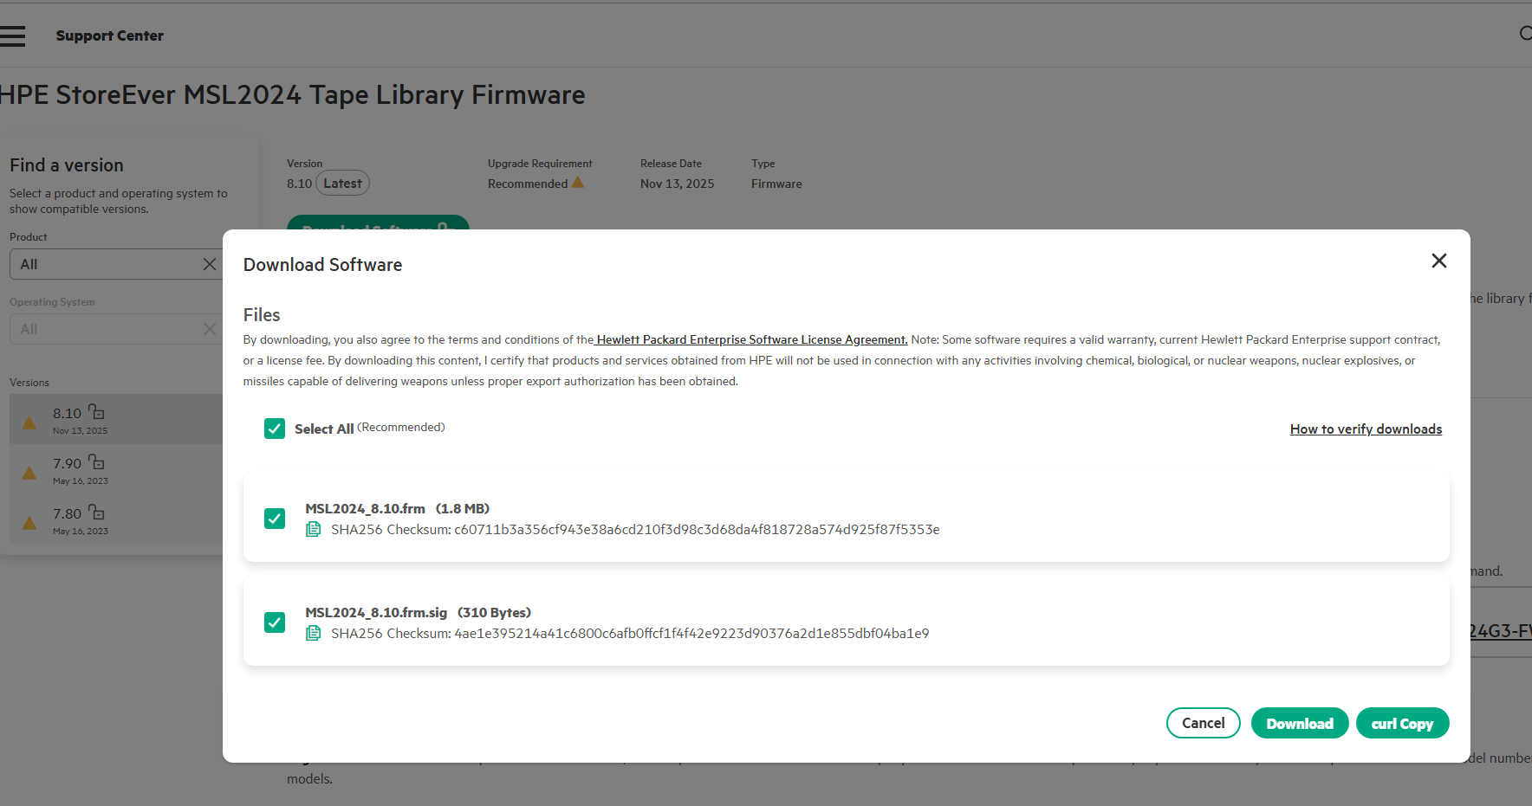Click lock icon next to version 8.10

pyautogui.click(x=96, y=412)
